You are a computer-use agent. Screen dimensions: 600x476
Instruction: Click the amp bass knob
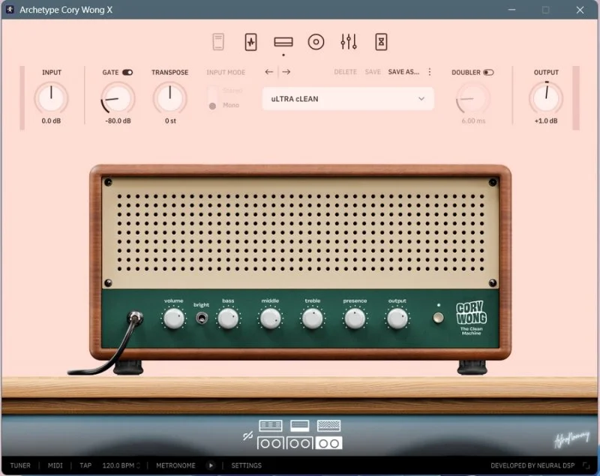pyautogui.click(x=228, y=318)
